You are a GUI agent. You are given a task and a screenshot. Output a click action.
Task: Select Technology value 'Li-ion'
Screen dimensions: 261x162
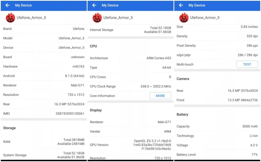pyautogui.click(x=254, y=136)
